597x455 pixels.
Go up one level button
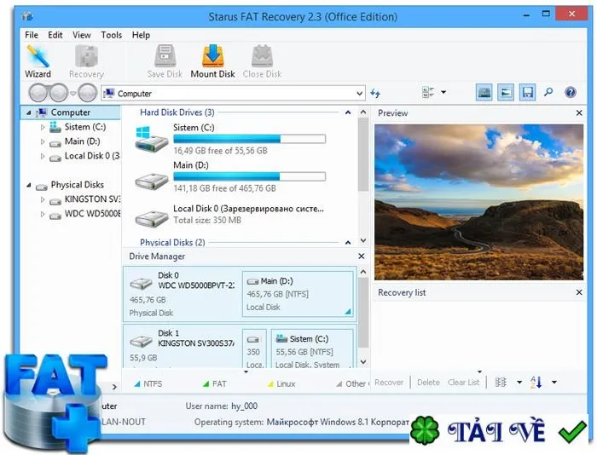coord(88,93)
